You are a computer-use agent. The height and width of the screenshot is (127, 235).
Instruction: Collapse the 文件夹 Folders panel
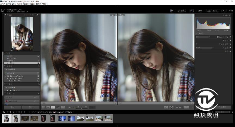[5, 66]
